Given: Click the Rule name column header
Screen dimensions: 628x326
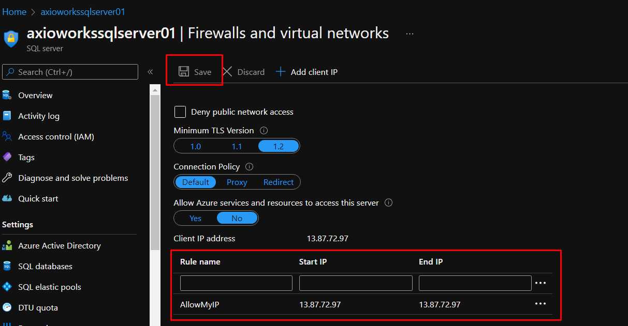Looking at the screenshot, I should (200, 262).
